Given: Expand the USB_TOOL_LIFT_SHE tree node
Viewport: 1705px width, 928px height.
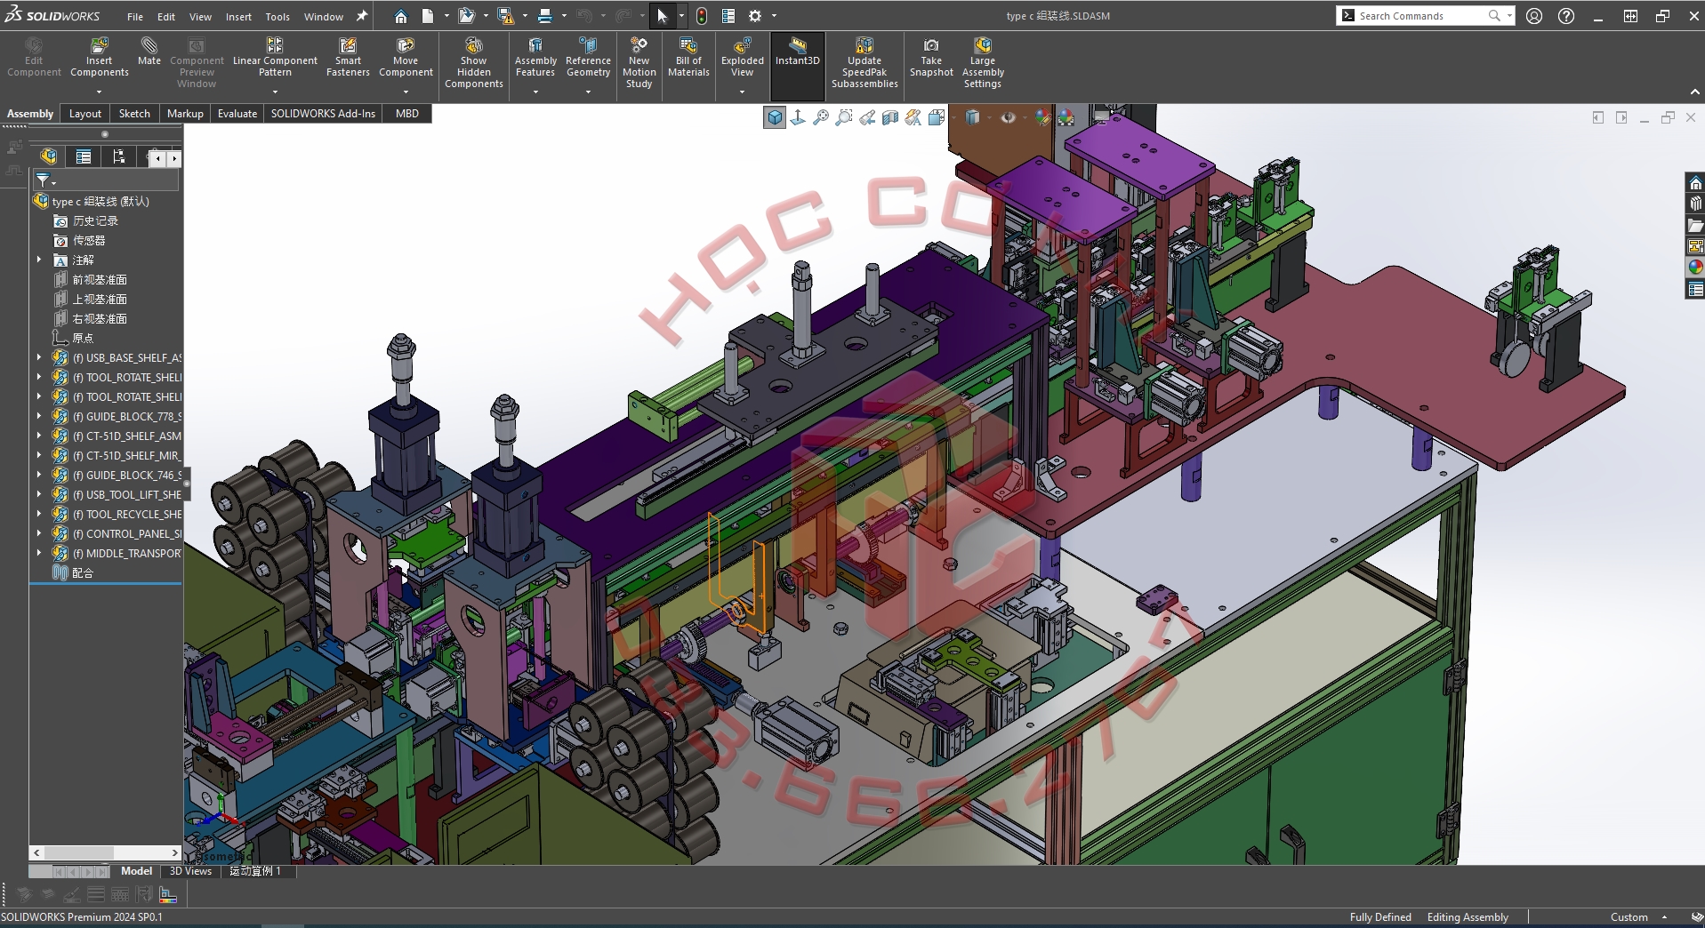Looking at the screenshot, I should pyautogui.click(x=39, y=495).
